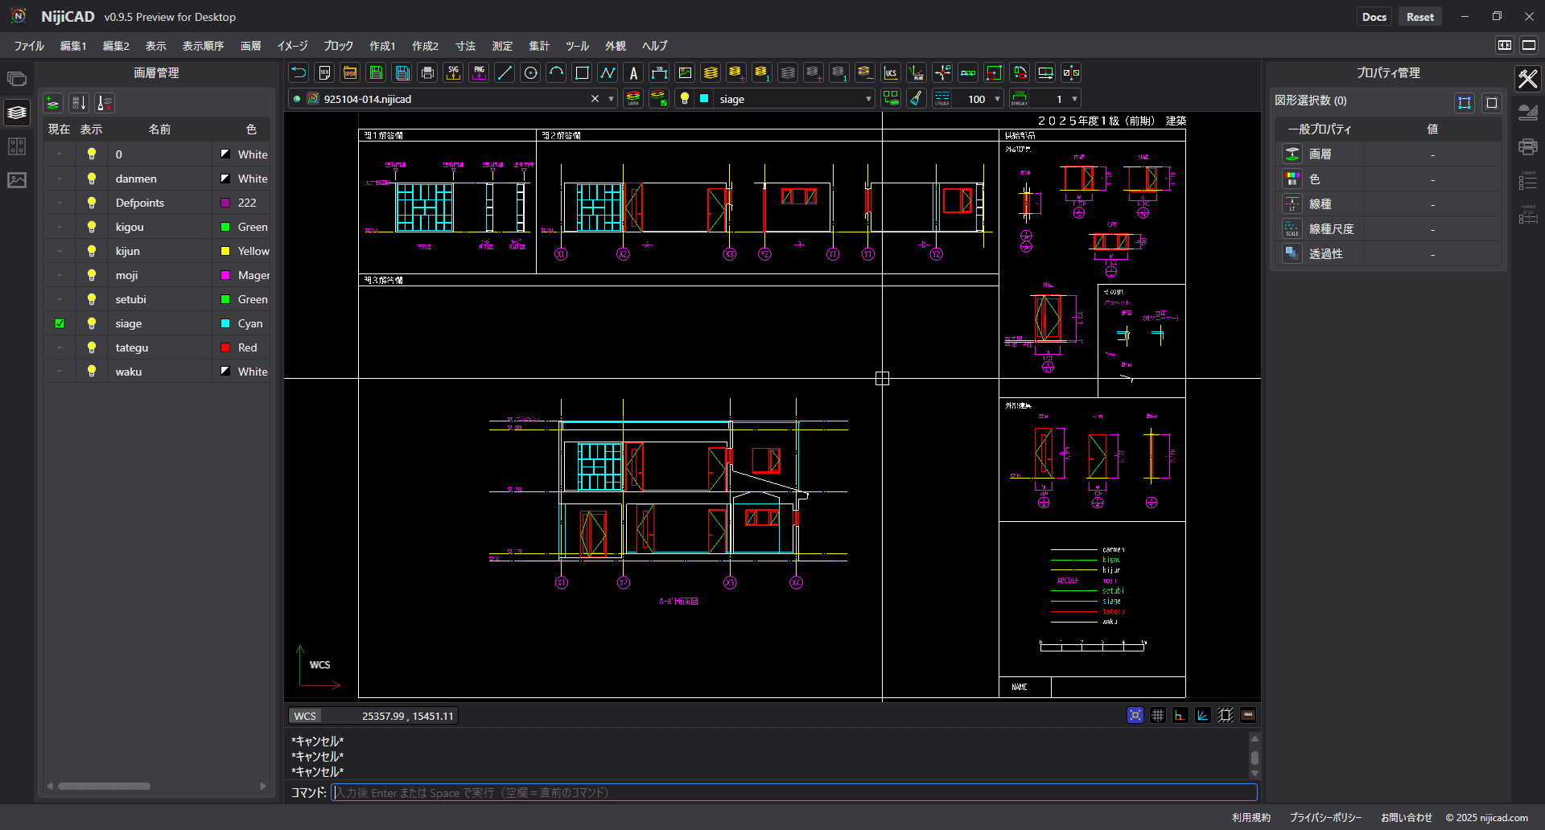Viewport: 1545px width, 830px height.
Task: Toggle visibility of the tategu layer
Action: [x=92, y=347]
